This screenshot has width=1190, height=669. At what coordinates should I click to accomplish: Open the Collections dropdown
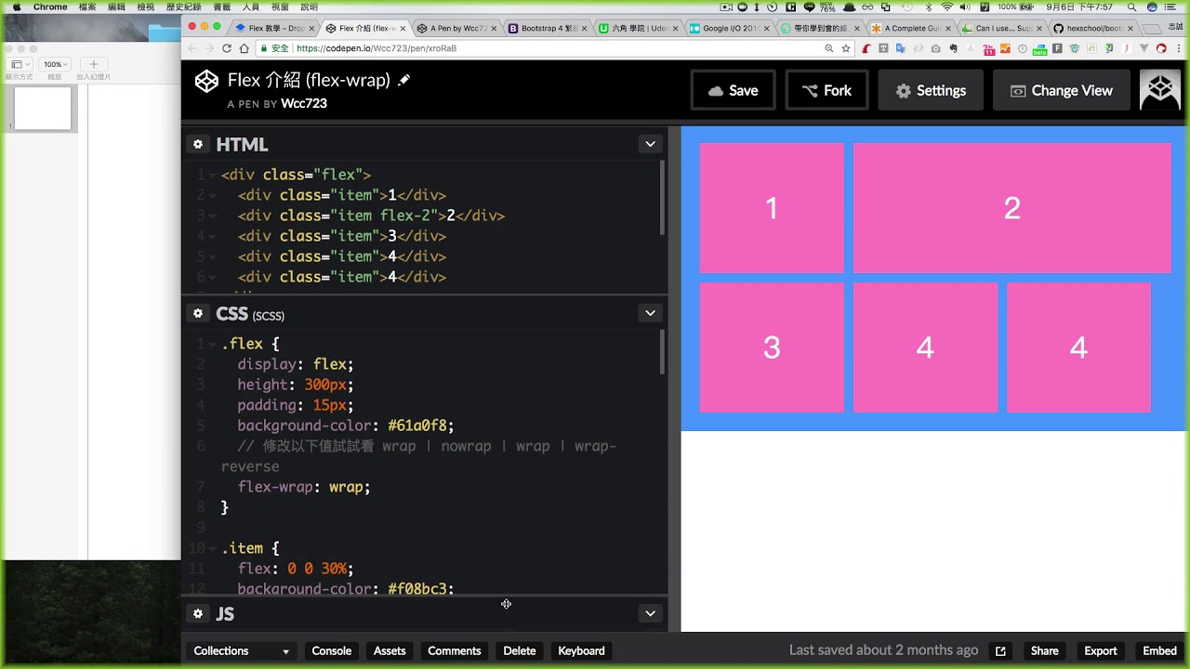[x=241, y=651]
